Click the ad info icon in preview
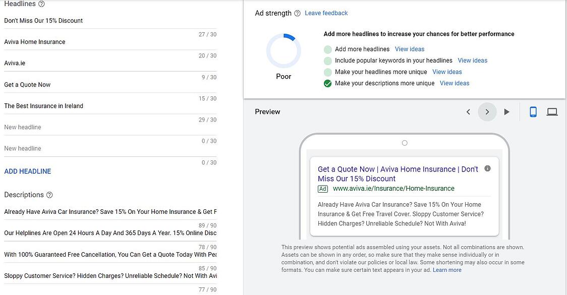Viewport: 567px width, 295px height. (487, 168)
